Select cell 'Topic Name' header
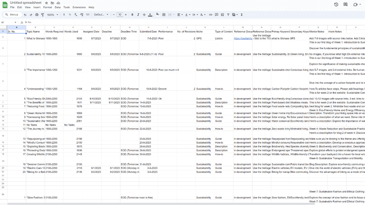This screenshot has width=365, height=205. (x=35, y=31)
